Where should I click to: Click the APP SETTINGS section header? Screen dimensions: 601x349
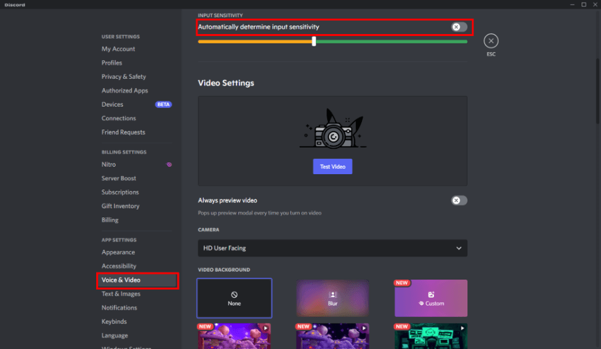coord(119,240)
